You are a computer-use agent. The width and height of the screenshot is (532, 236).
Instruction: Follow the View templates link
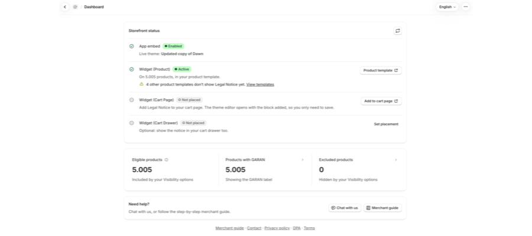coord(260,84)
